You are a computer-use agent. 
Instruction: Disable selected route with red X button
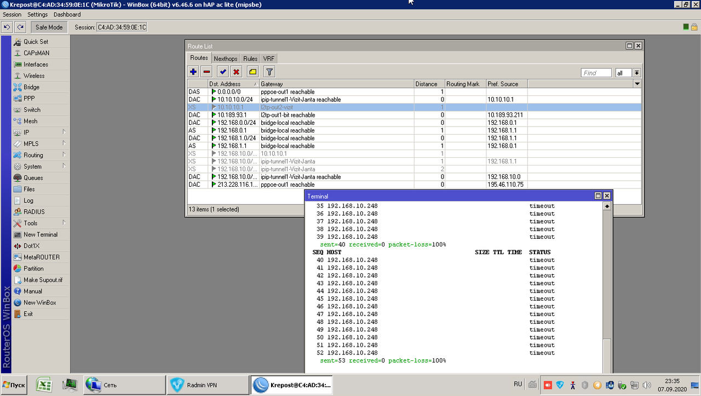[236, 72]
